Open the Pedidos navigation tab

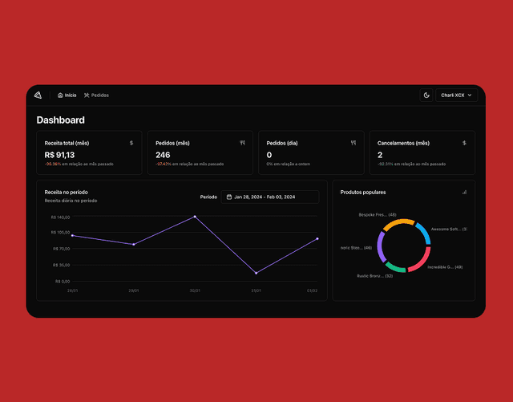[x=96, y=95]
